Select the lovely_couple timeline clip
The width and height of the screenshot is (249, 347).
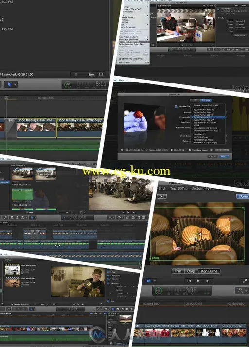[x=234, y=332]
